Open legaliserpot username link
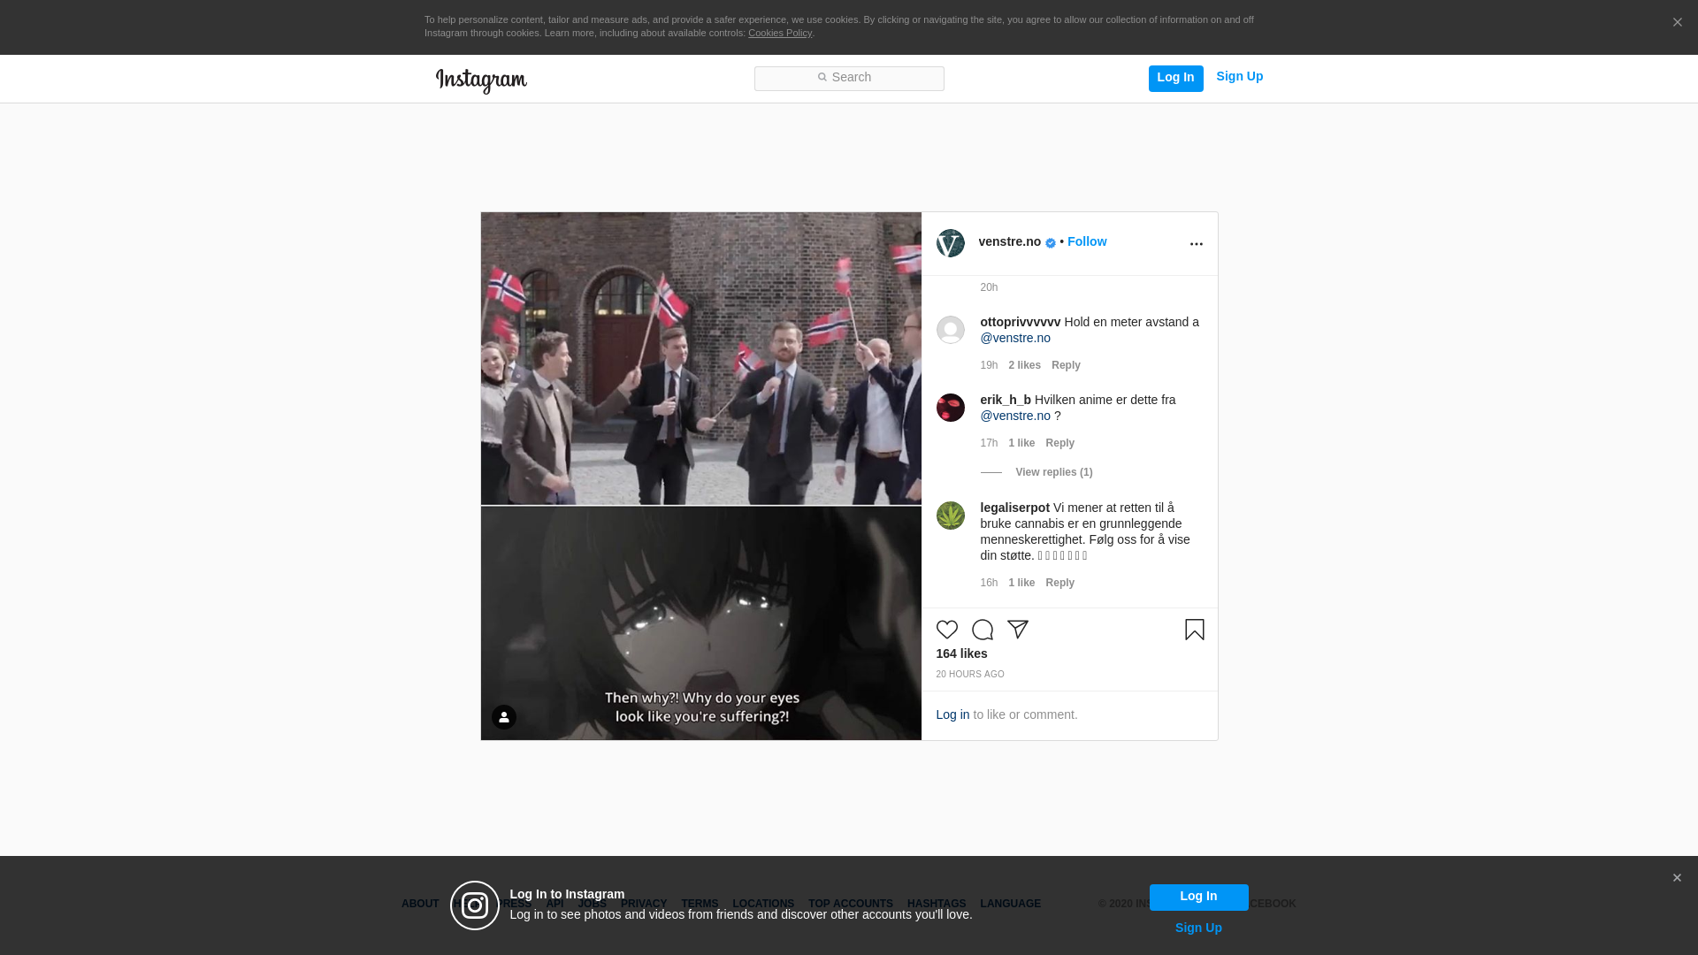 [1015, 508]
